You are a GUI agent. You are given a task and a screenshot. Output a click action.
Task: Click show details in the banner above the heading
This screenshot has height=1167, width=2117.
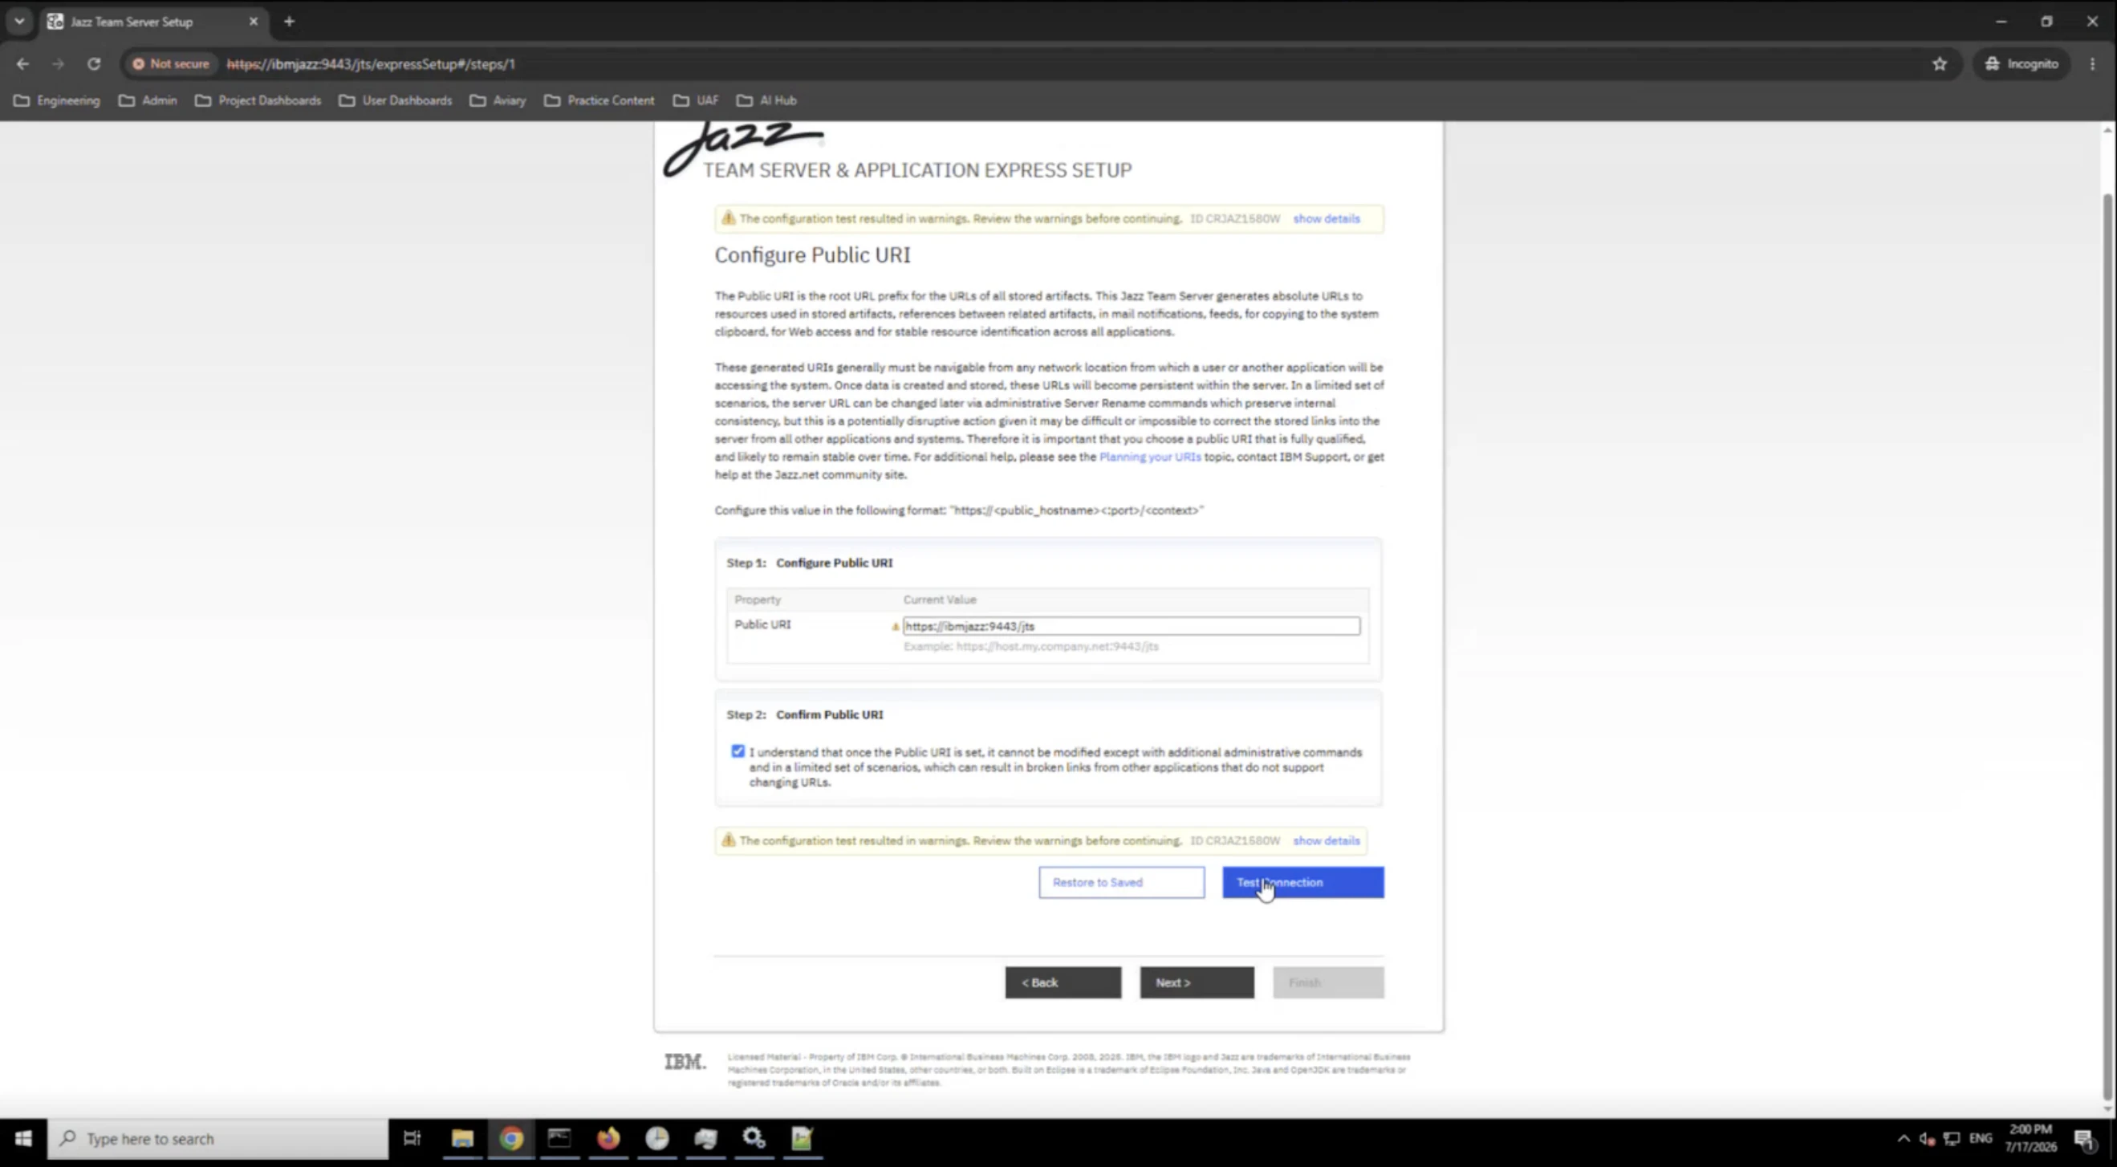[x=1326, y=218]
